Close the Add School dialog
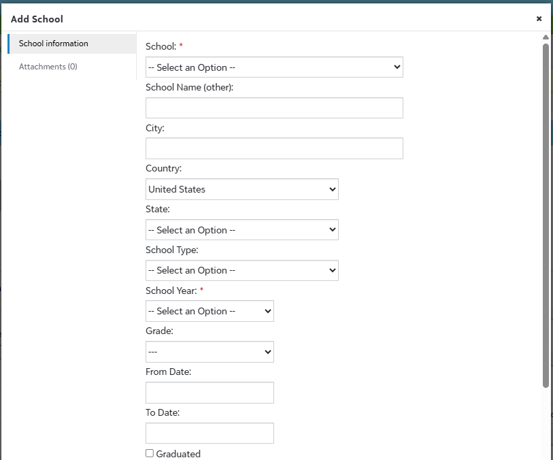The width and height of the screenshot is (553, 460). pos(539,19)
